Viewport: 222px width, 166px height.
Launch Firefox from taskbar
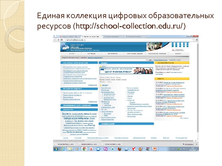[120, 149]
